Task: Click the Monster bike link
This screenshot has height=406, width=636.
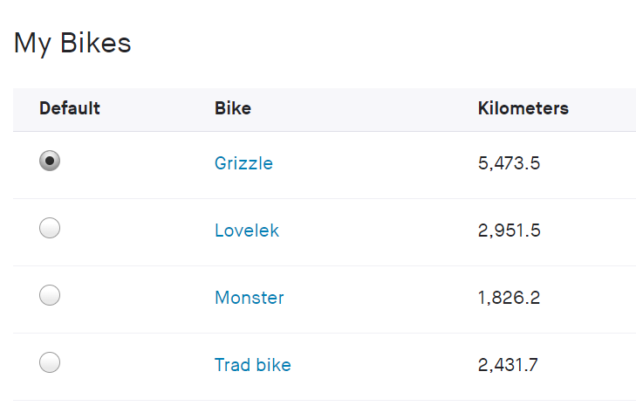Action: click(250, 298)
